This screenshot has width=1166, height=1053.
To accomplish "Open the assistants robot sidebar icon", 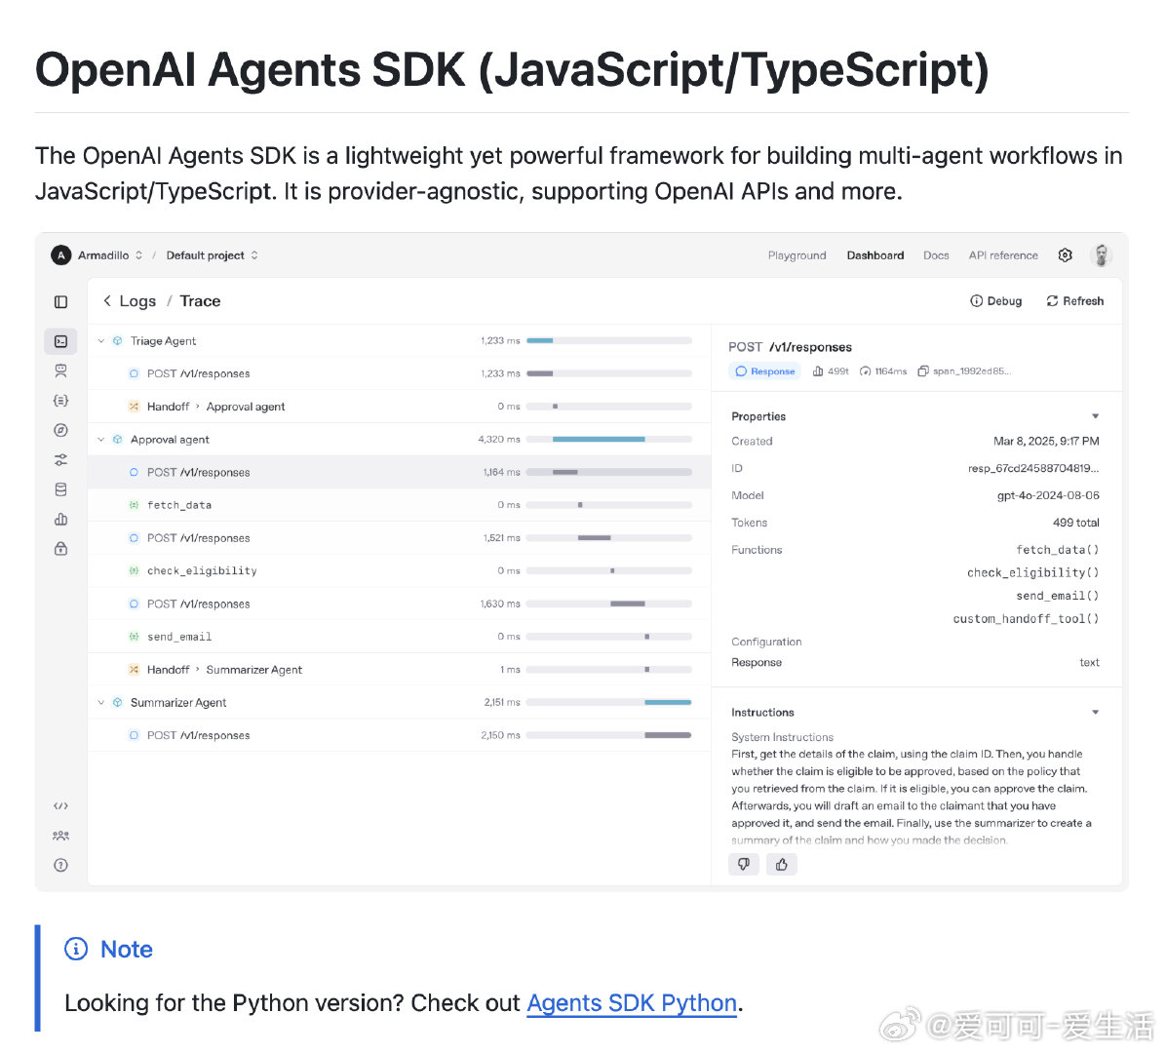I will 61,370.
